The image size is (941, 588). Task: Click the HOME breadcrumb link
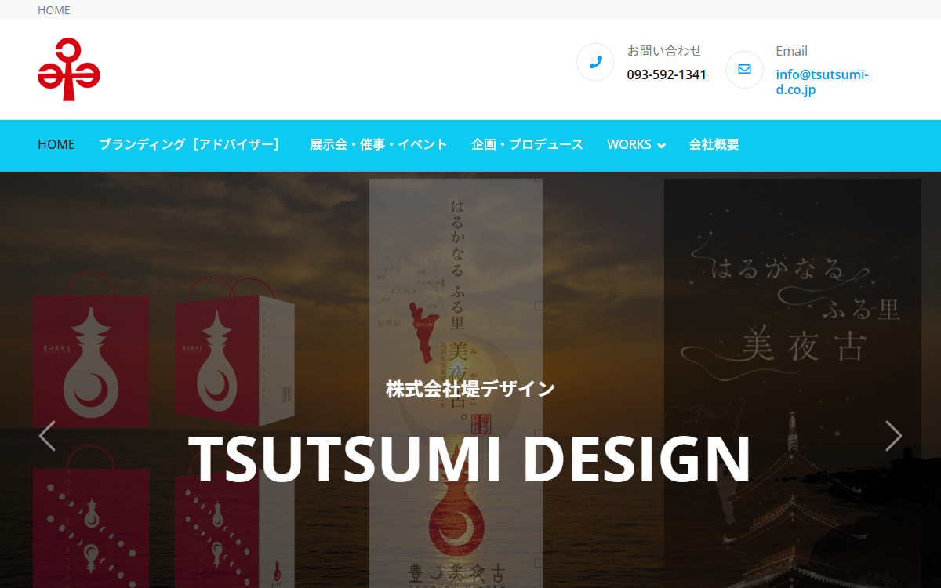(54, 10)
